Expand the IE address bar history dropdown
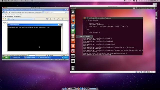This screenshot has width=160, height=90. (x=43, y=12)
